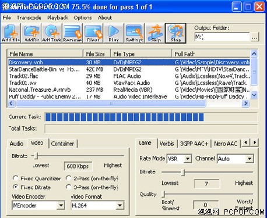This screenshot has height=218, width=267.
Task: Click the output folder browse button
Action: pyautogui.click(x=255, y=37)
